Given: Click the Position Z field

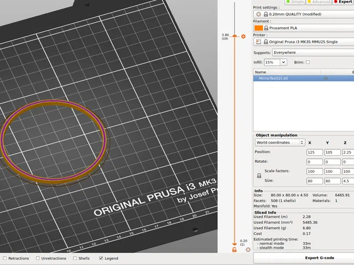Looking at the screenshot, I should click(x=348, y=152).
